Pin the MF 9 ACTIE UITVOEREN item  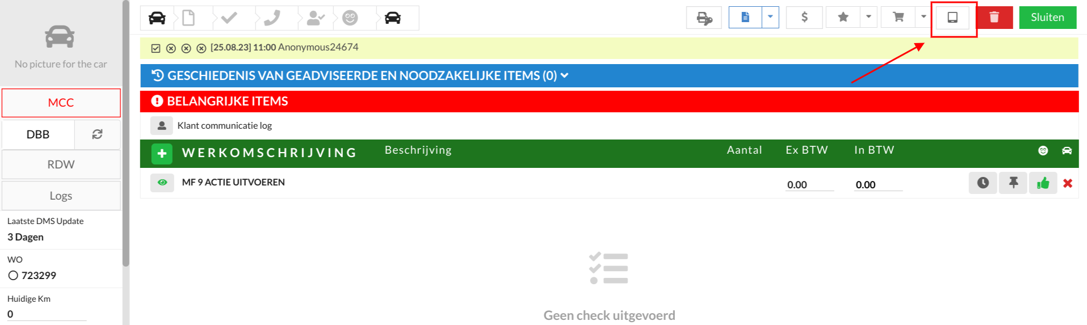pos(1013,183)
